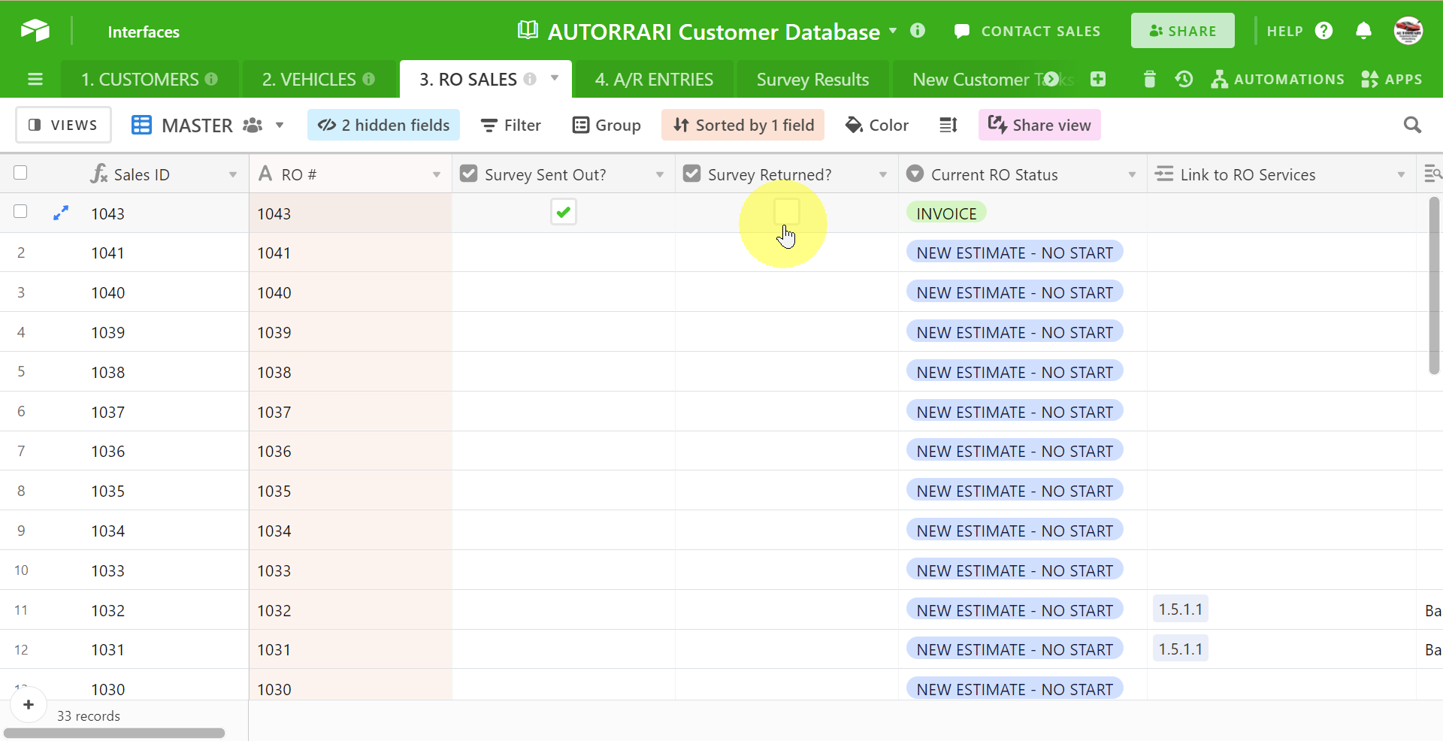Select RO # cell 1040
The height and width of the screenshot is (741, 1443).
[x=350, y=292]
